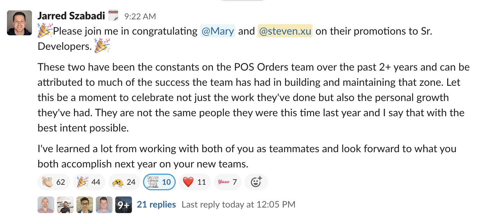Toggle the party popper reaction with 44
Viewport: 484px width, 220px height.
coord(89,182)
